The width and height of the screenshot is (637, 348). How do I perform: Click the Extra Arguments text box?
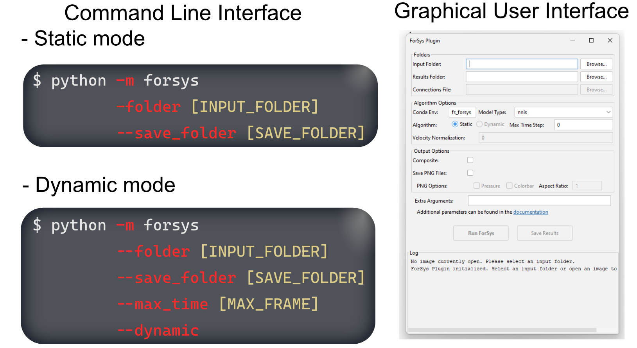coord(539,201)
